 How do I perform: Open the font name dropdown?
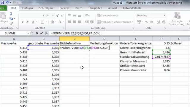click(43, 15)
